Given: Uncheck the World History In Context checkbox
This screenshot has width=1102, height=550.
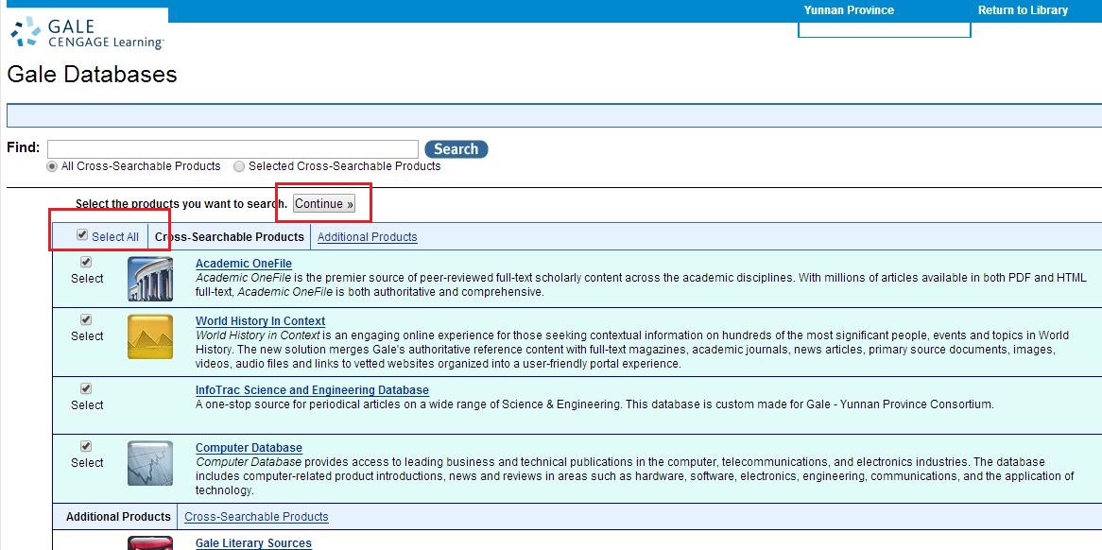Looking at the screenshot, I should pyautogui.click(x=86, y=319).
